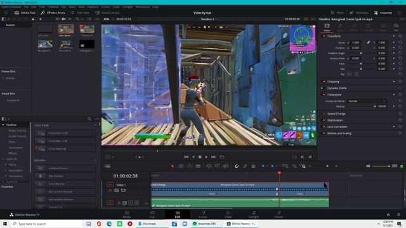The width and height of the screenshot is (406, 228).
Task: Open the viewer 40% zoom dropdown
Action: [108, 19]
